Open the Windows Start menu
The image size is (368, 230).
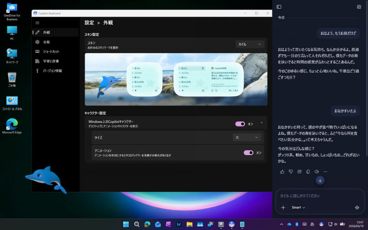coord(126,224)
